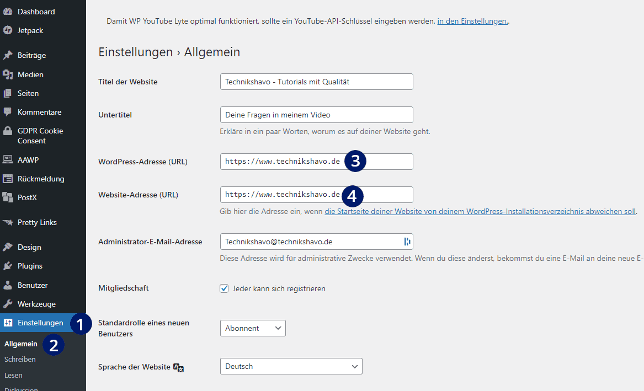The height and width of the screenshot is (391, 644).
Task: Focus the WordPress-Adresse (URL) field
Action: [x=316, y=162]
